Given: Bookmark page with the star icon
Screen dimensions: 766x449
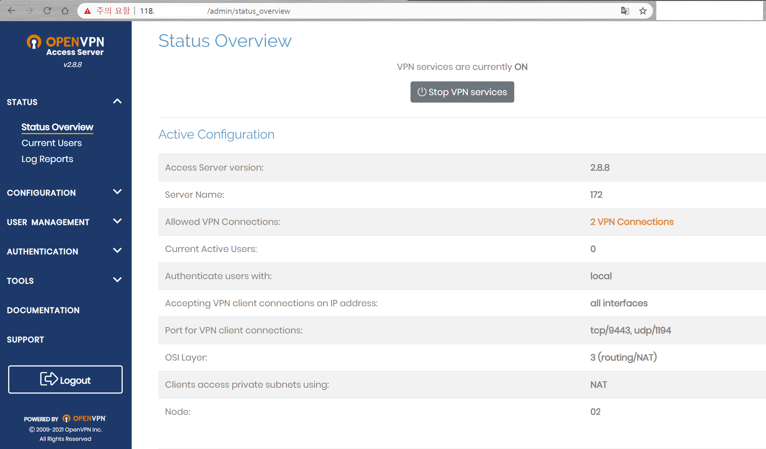Looking at the screenshot, I should 643,11.
